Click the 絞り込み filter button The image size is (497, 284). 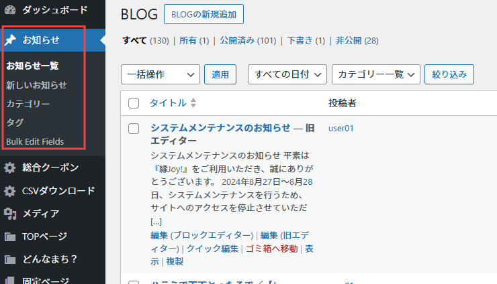(x=449, y=74)
